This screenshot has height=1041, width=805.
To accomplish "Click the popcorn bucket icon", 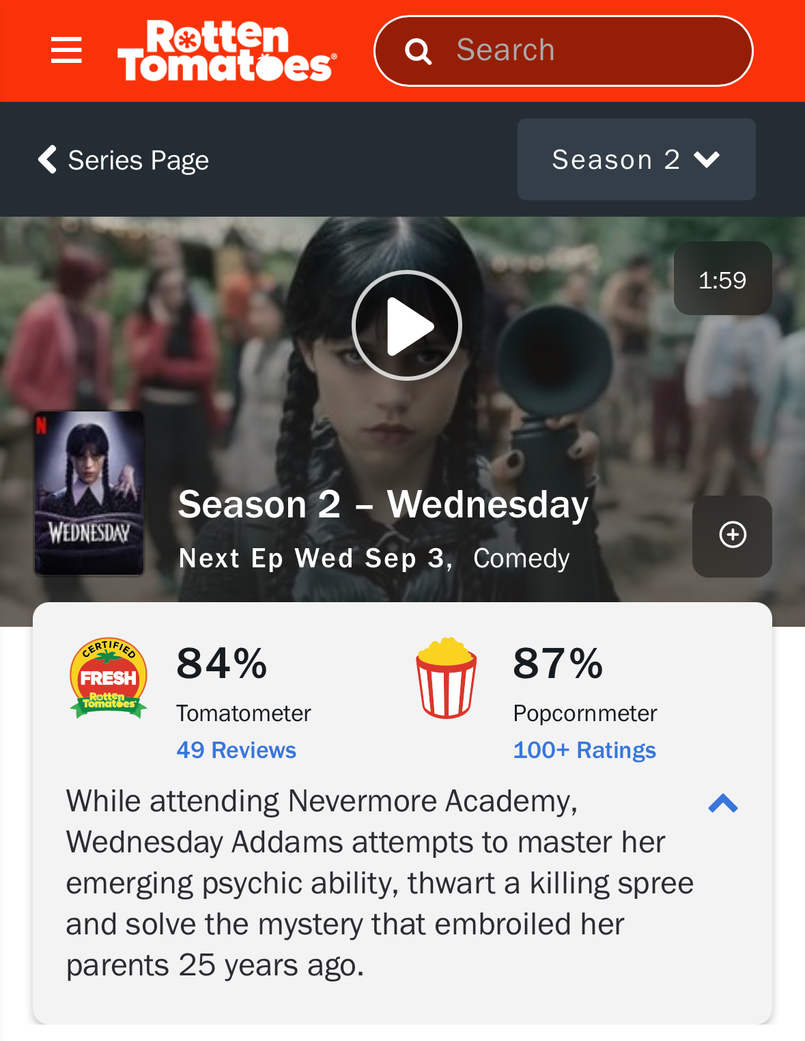I will [x=447, y=677].
